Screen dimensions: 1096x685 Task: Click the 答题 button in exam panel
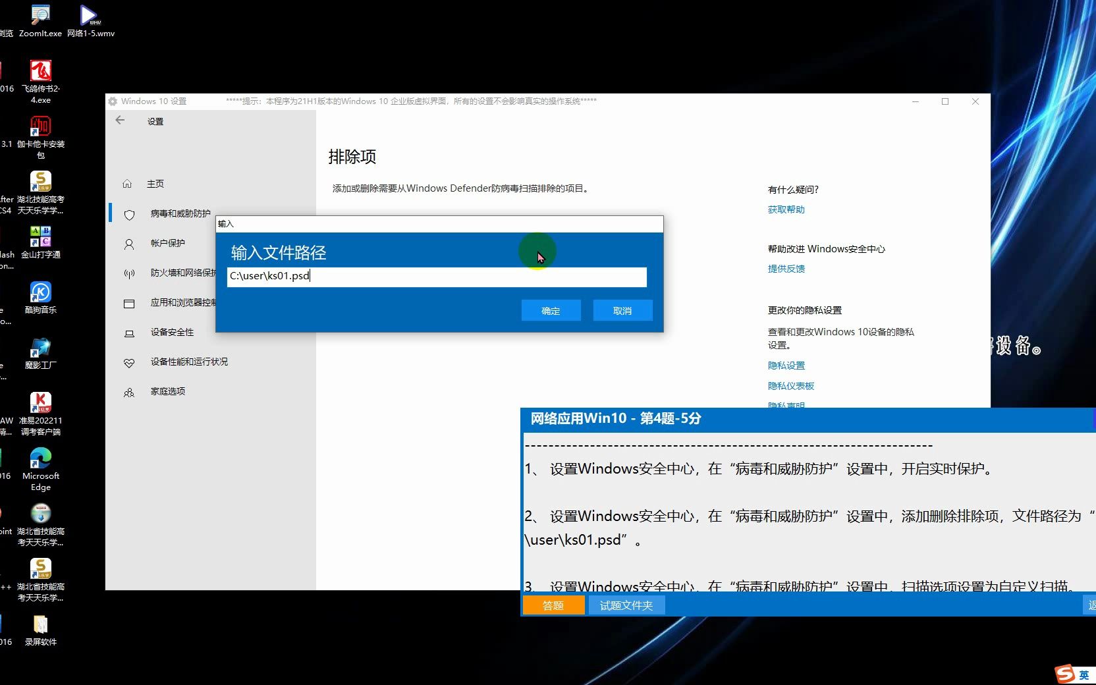[553, 605]
